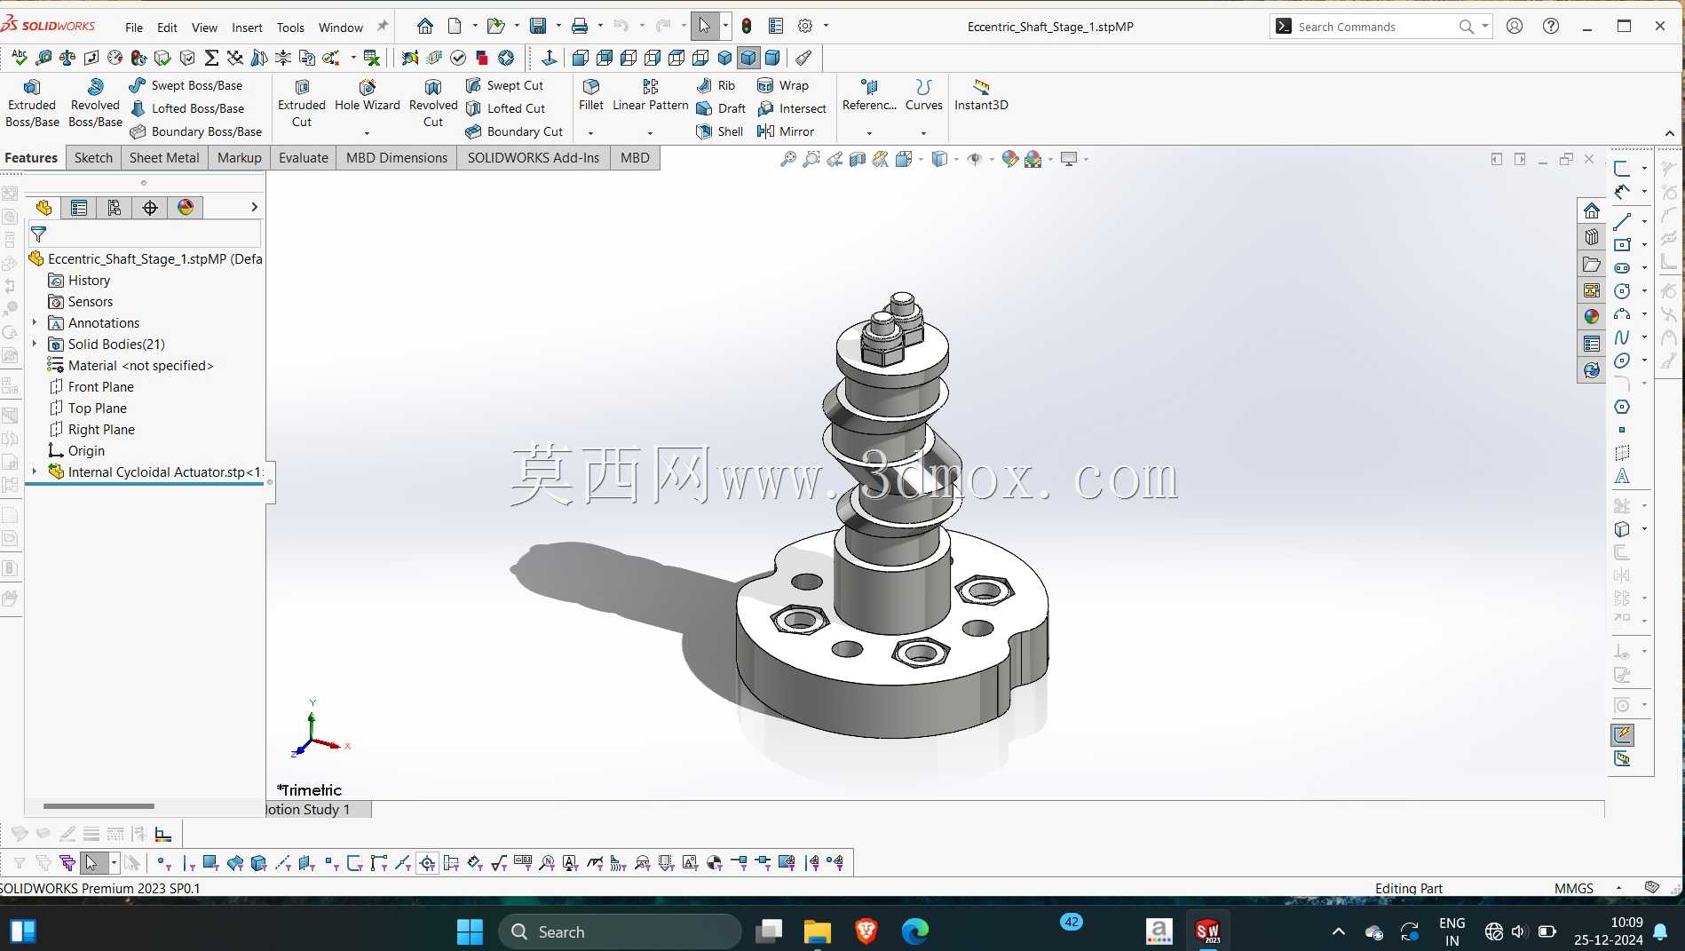Apply the Fillet tool
Screen dimensions: 1685x951
(x=591, y=96)
